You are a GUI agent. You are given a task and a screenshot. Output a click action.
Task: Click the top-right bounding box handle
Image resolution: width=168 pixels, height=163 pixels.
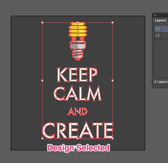[x=112, y=22]
